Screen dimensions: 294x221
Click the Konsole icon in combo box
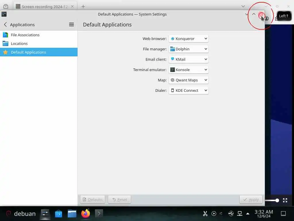(x=173, y=70)
